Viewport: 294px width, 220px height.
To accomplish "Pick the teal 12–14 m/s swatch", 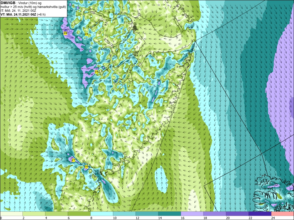I will click(x=147, y=214).
